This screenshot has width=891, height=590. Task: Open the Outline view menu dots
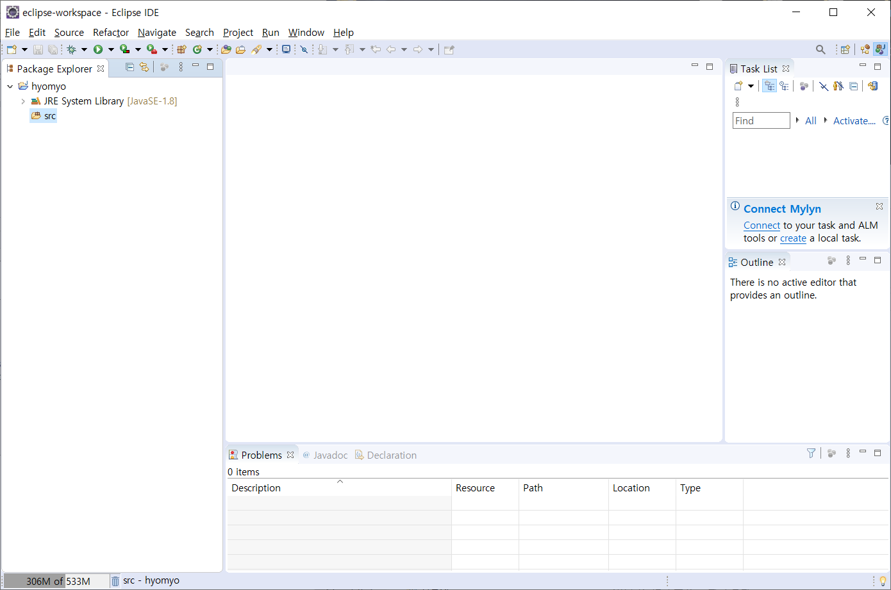(848, 260)
